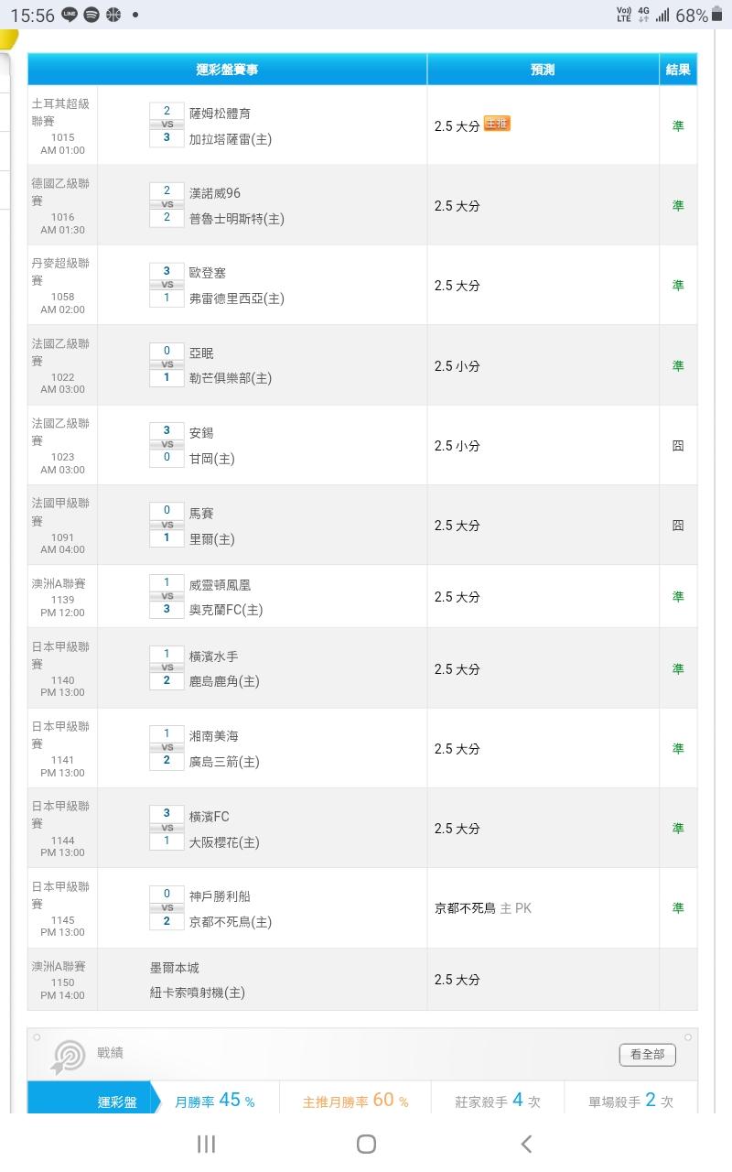Click the 看全部 button
The image size is (732, 1172).
click(x=647, y=1055)
